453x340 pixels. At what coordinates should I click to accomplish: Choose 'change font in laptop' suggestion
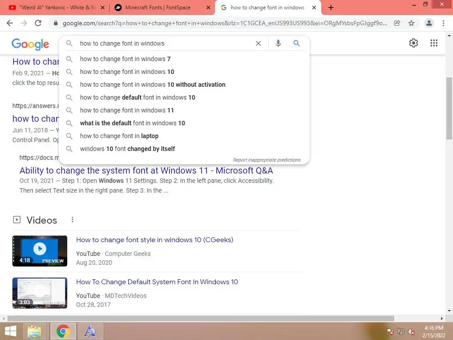184,136
